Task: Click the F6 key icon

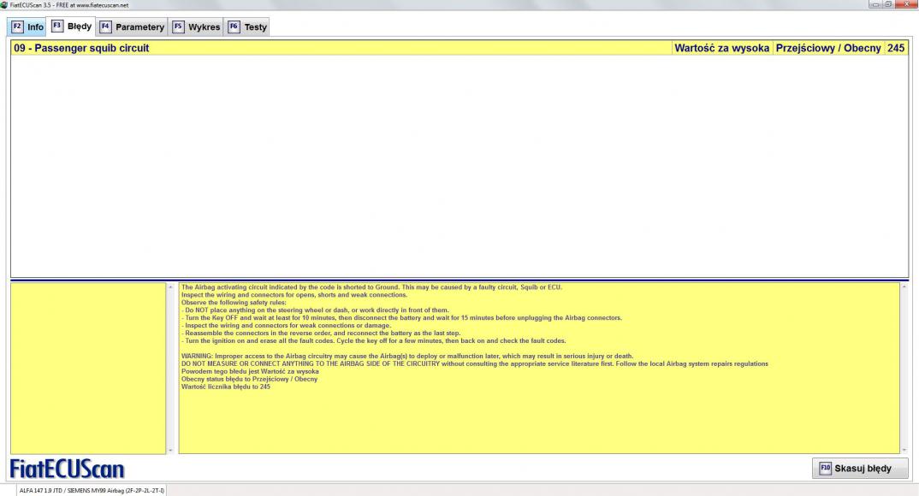Action: (234, 27)
